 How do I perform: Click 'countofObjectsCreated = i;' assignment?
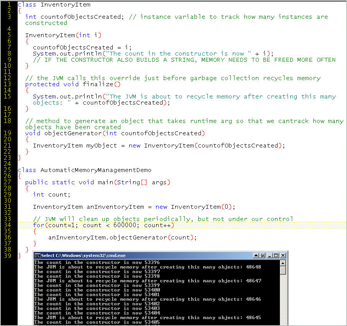[82, 48]
